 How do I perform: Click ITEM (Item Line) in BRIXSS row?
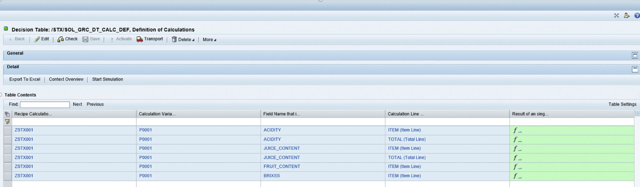404,176
